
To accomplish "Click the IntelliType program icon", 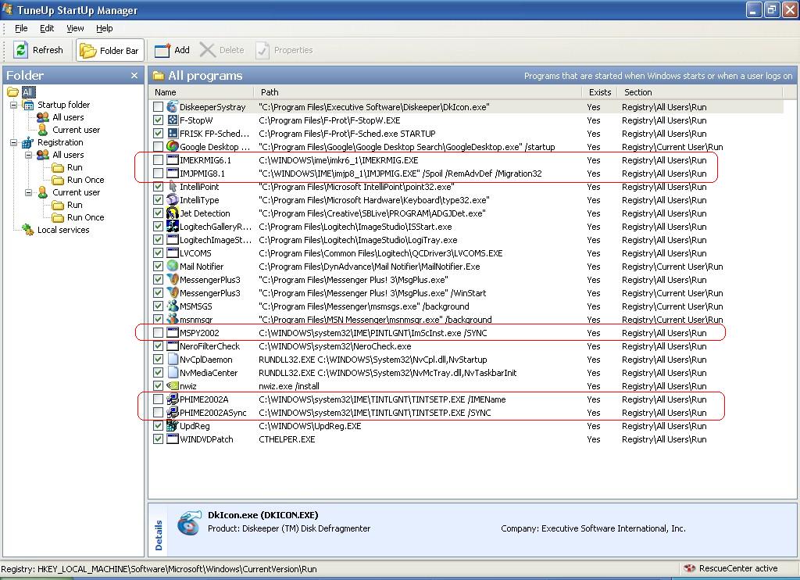I will click(x=173, y=199).
